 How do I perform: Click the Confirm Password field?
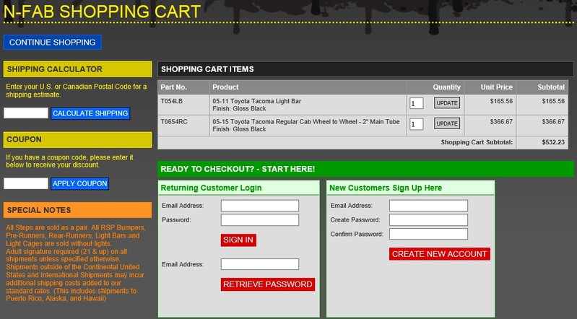point(428,234)
